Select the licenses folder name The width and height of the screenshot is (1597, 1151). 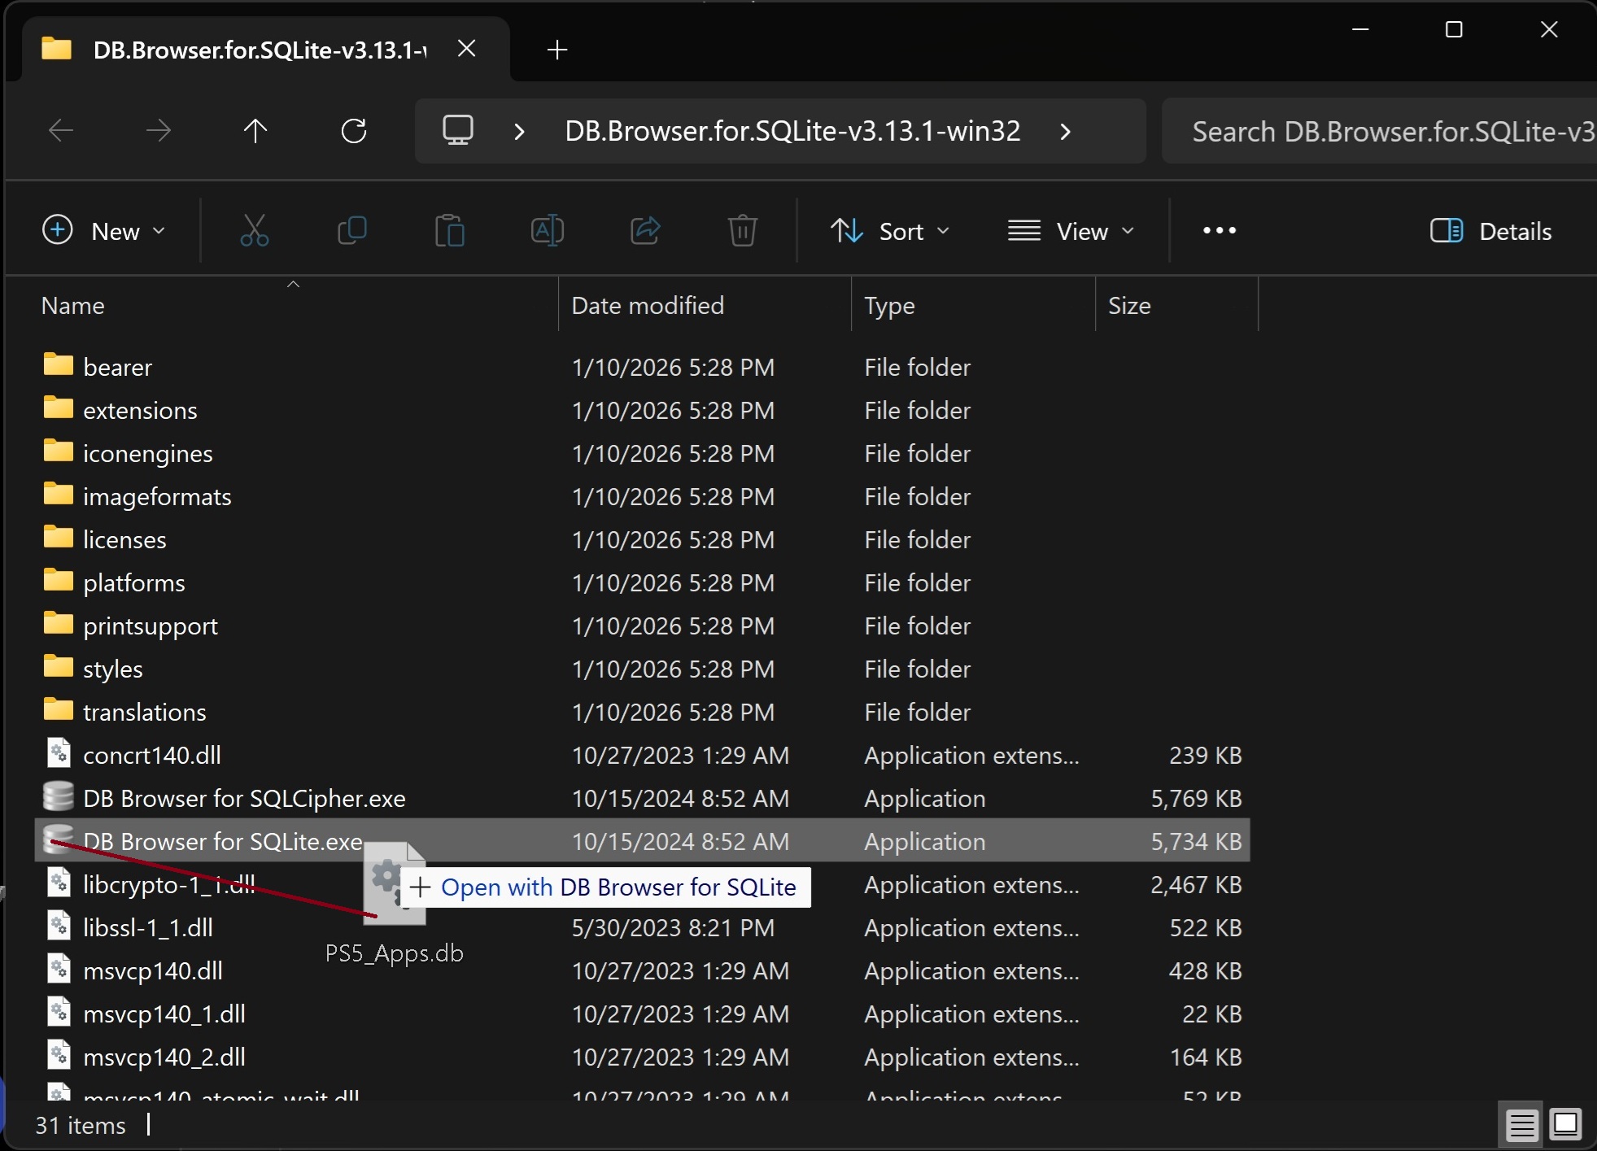click(x=124, y=540)
